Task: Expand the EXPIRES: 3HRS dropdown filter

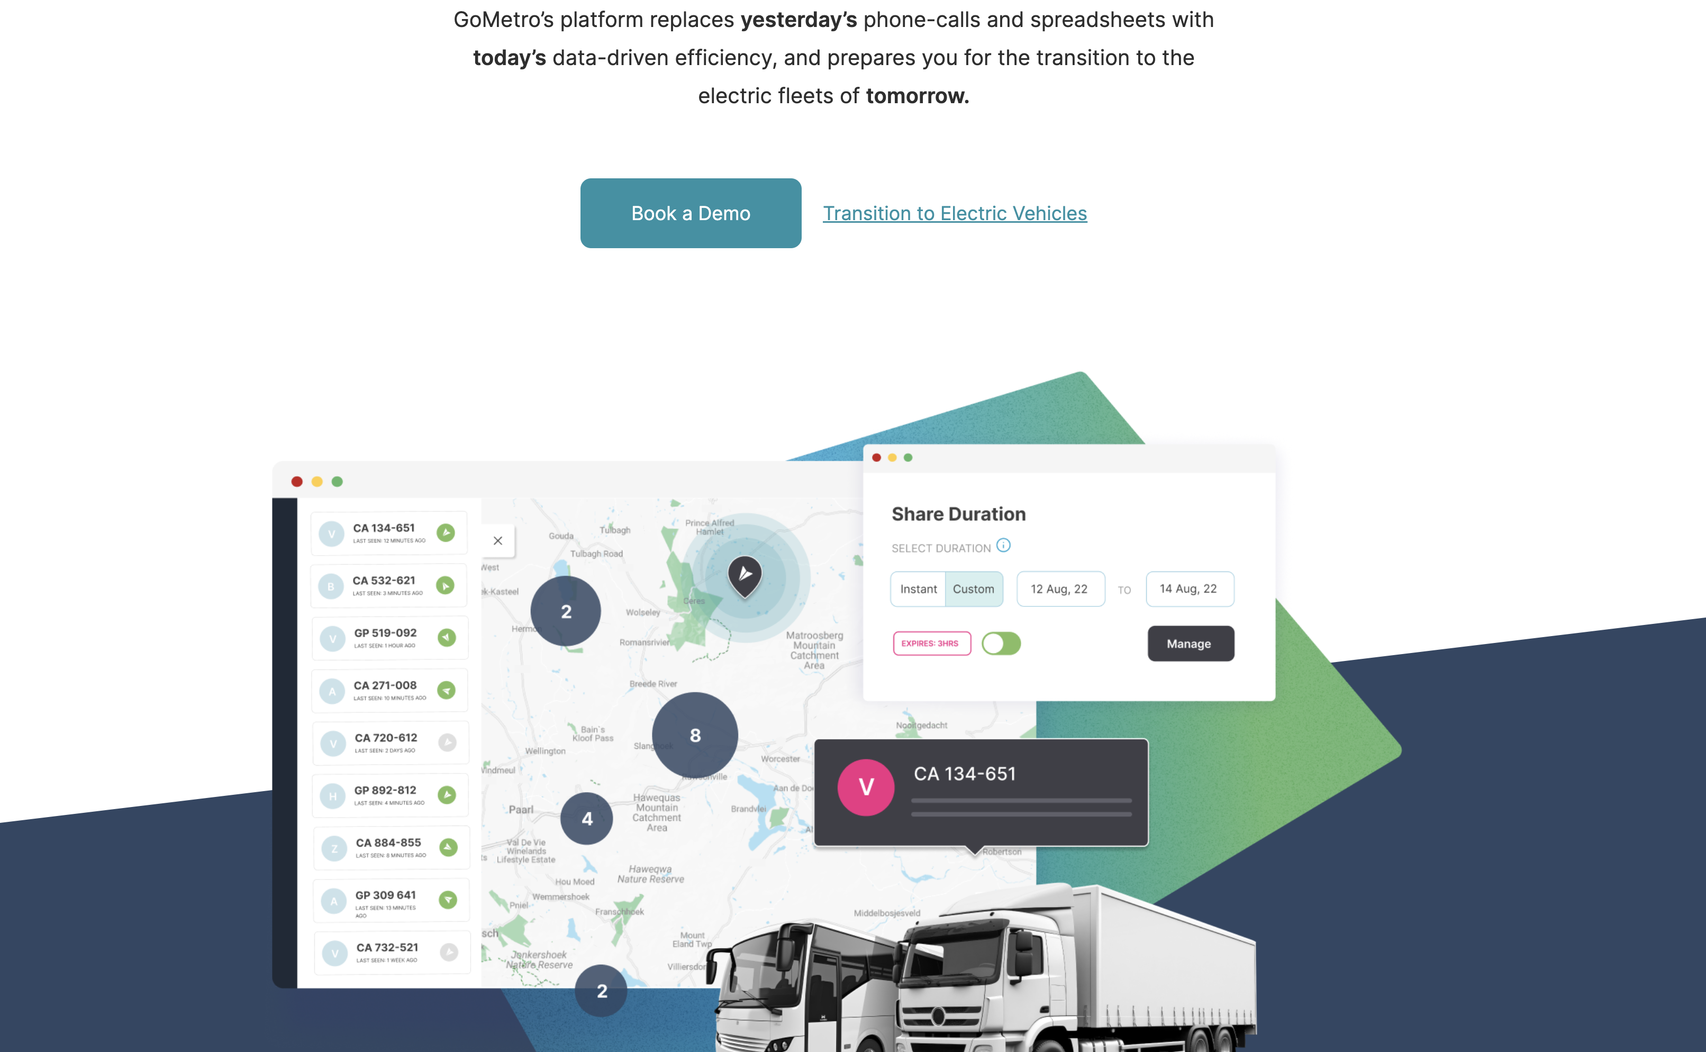Action: [931, 643]
